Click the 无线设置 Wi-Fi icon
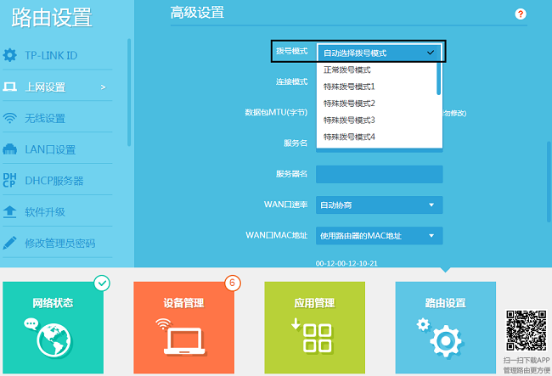The width and height of the screenshot is (552, 376). point(10,118)
